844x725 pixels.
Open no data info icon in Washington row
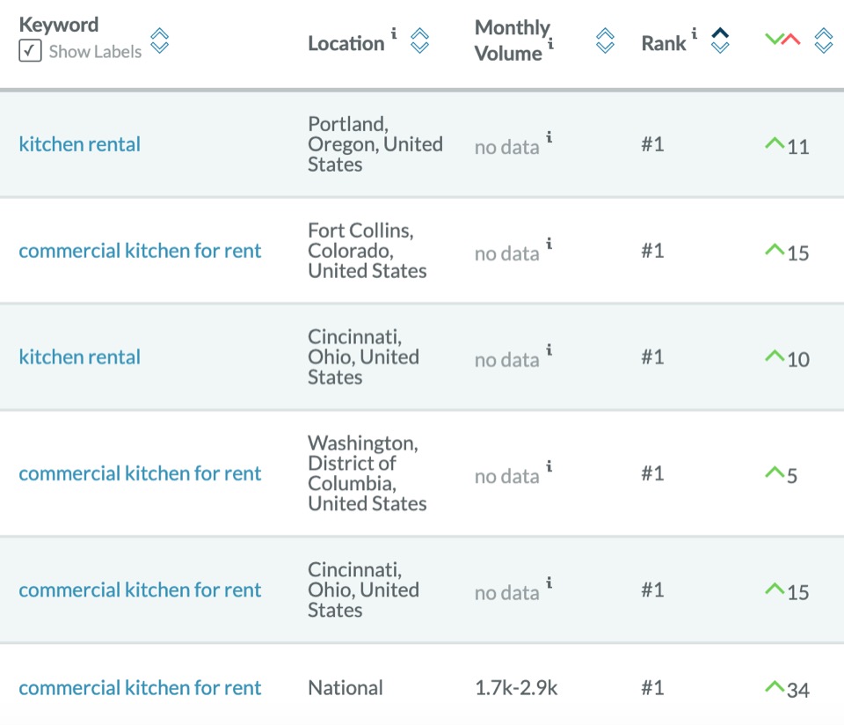(549, 466)
